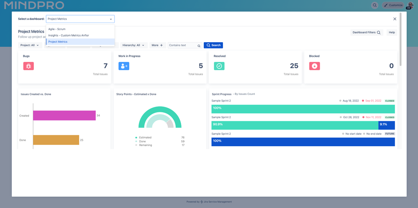
Task: Close the dashboard dialog with X
Action: coord(395,19)
